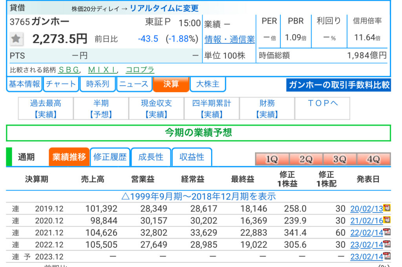Switch to リアルタイムに変更 link

tap(164, 8)
